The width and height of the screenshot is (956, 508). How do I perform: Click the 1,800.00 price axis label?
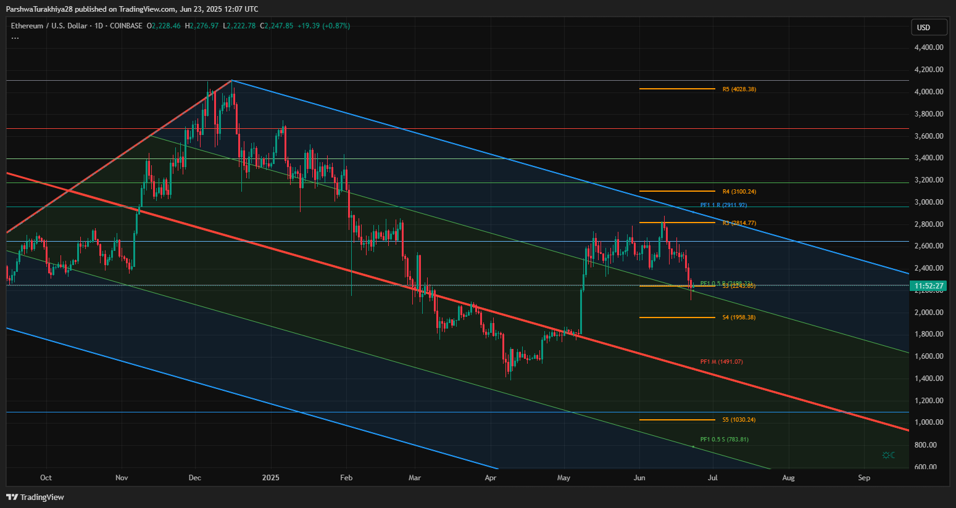(x=929, y=334)
